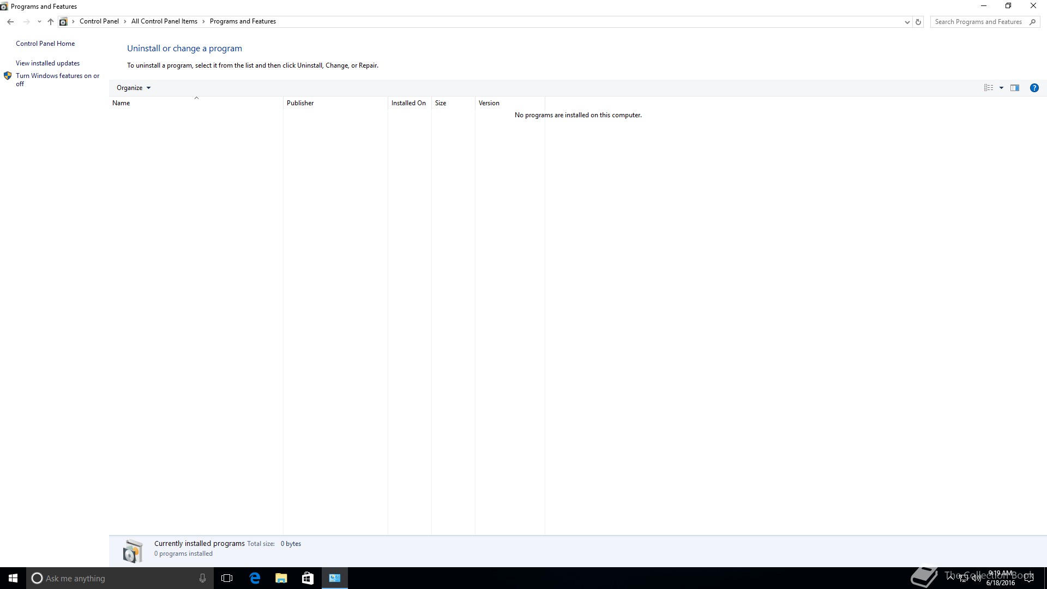
Task: Close the Programs and Features window
Action: coord(1033,6)
